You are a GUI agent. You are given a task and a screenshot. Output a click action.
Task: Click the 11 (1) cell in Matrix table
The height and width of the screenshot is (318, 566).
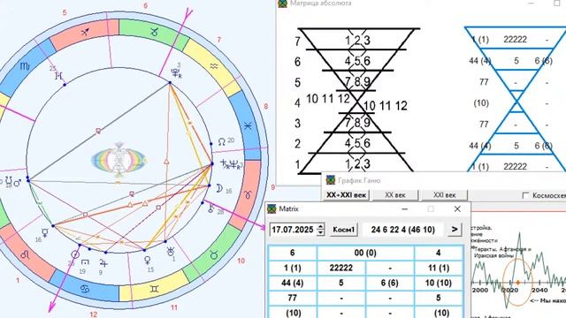[439, 268]
